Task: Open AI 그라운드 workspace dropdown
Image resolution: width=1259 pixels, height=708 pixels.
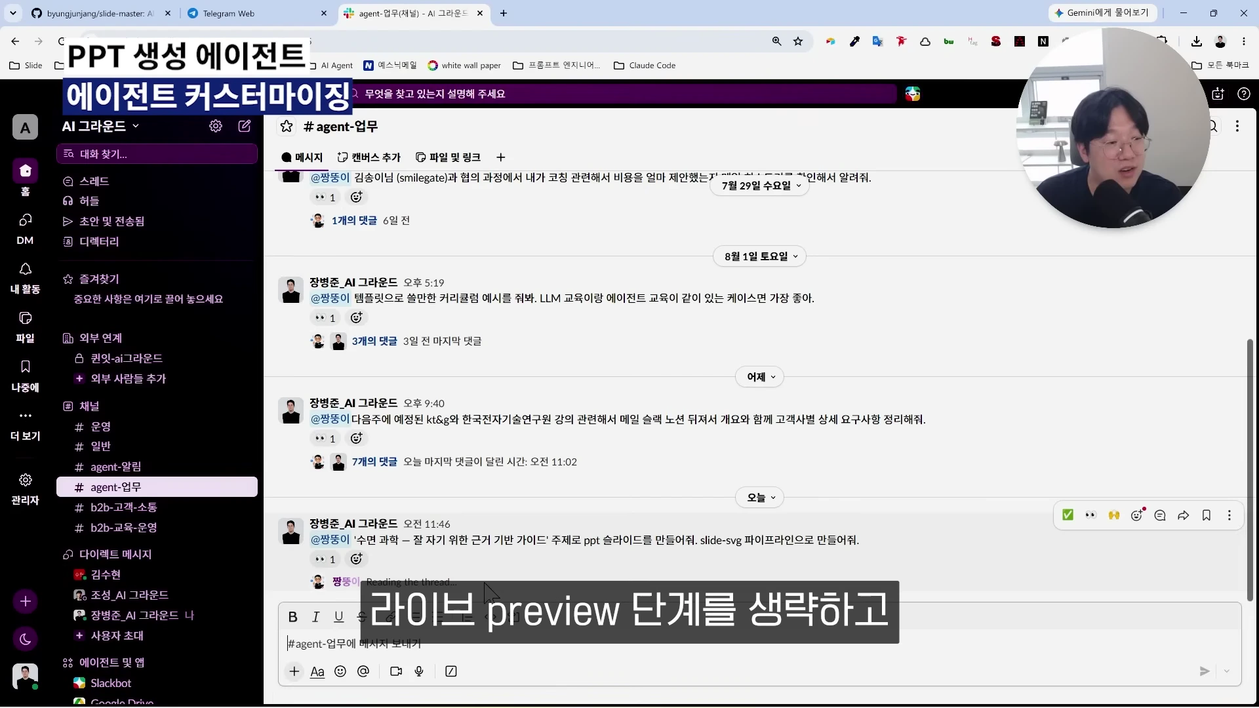Action: click(x=101, y=126)
